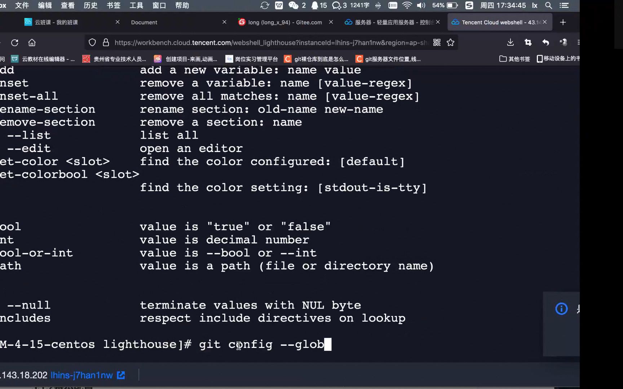This screenshot has width=623, height=389.
Task: Switch to the Document tab
Action: (x=178, y=22)
